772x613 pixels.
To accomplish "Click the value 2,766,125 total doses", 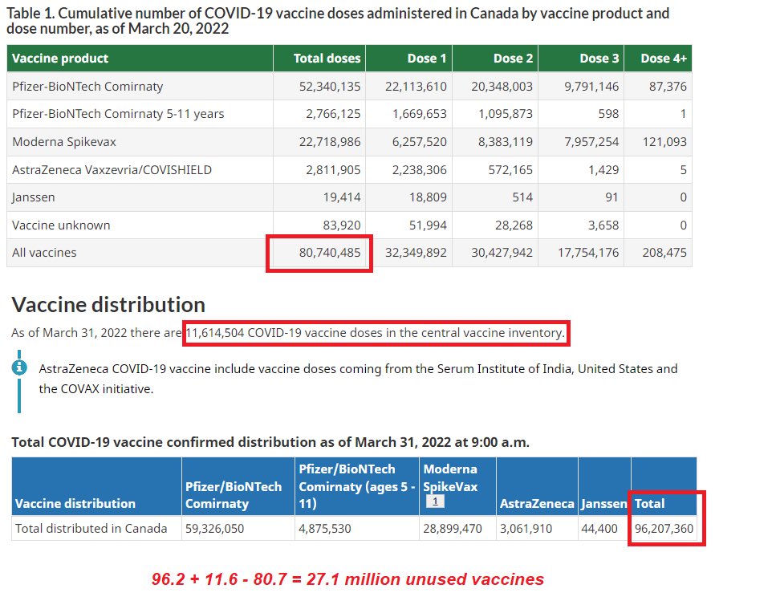I will 333,114.
